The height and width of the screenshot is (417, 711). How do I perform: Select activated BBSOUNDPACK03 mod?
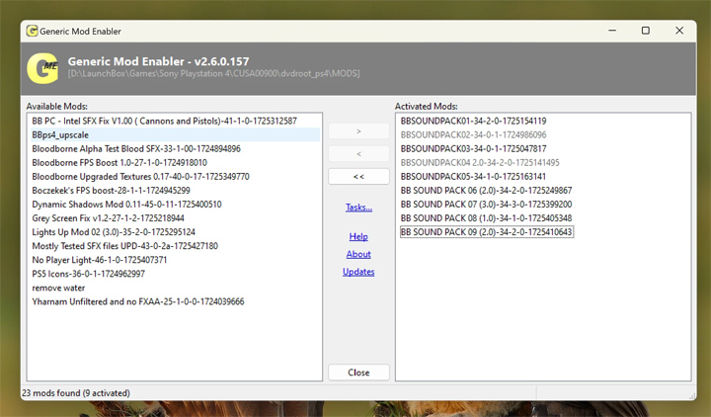tap(473, 149)
